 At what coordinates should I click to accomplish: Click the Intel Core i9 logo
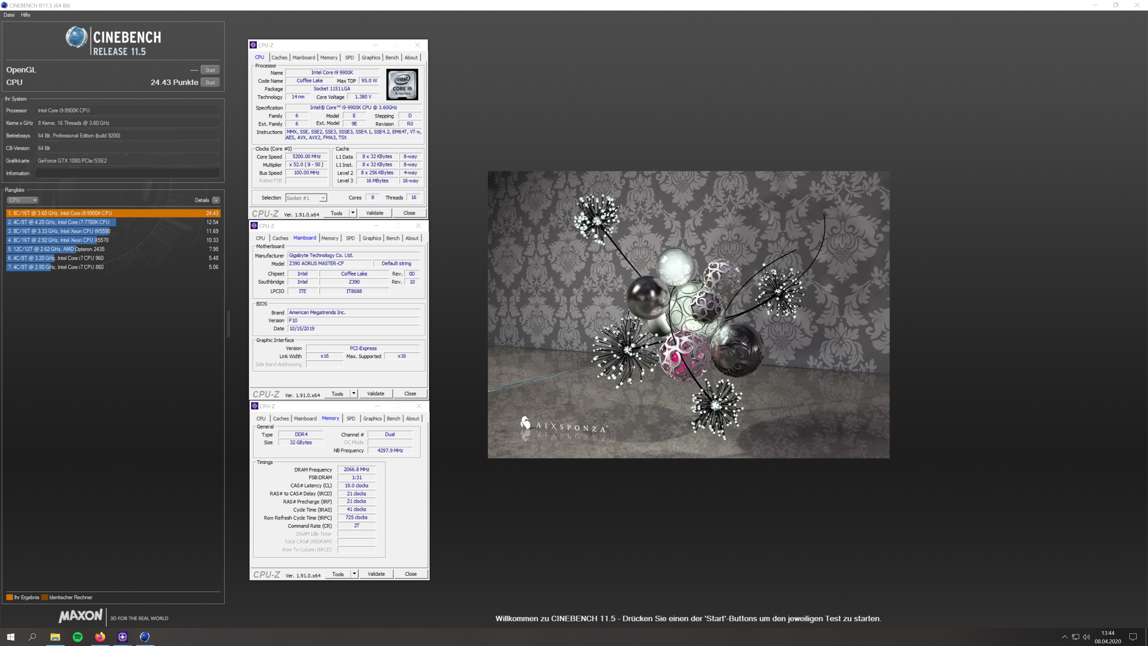click(x=402, y=84)
